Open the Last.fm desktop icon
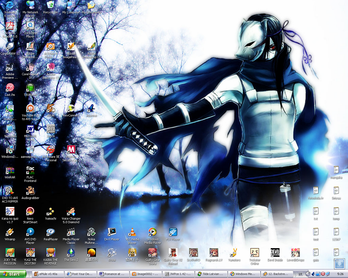348x278 pixels. coord(10,88)
